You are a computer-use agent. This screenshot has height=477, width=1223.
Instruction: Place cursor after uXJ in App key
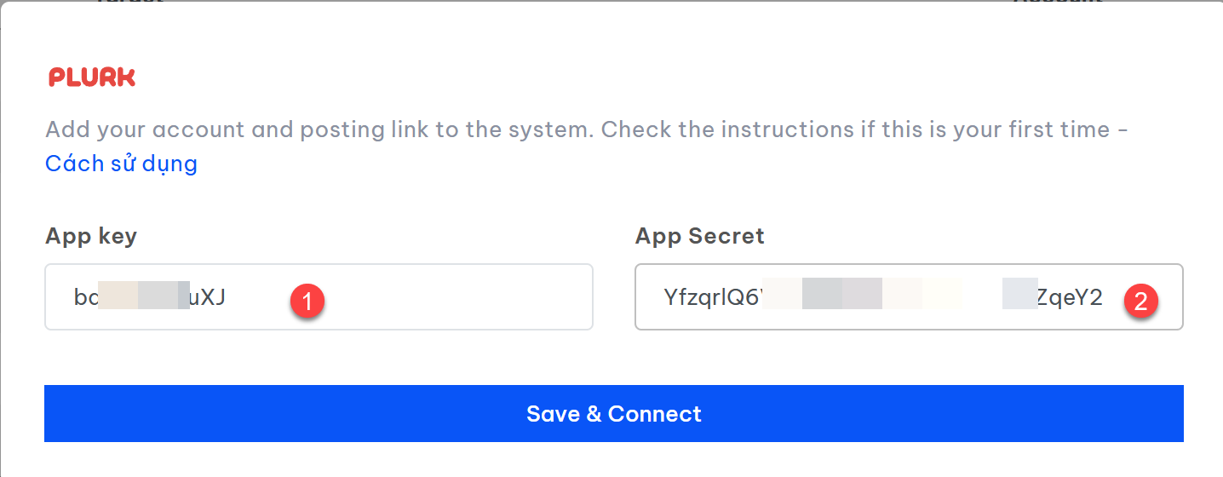(x=228, y=297)
